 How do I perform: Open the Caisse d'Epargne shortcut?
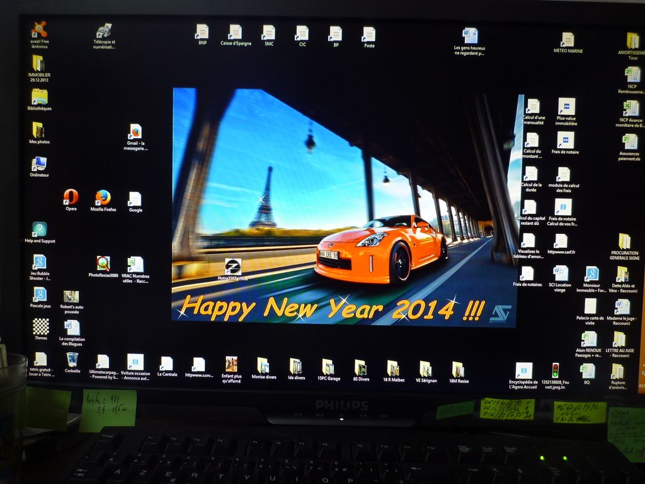click(235, 32)
